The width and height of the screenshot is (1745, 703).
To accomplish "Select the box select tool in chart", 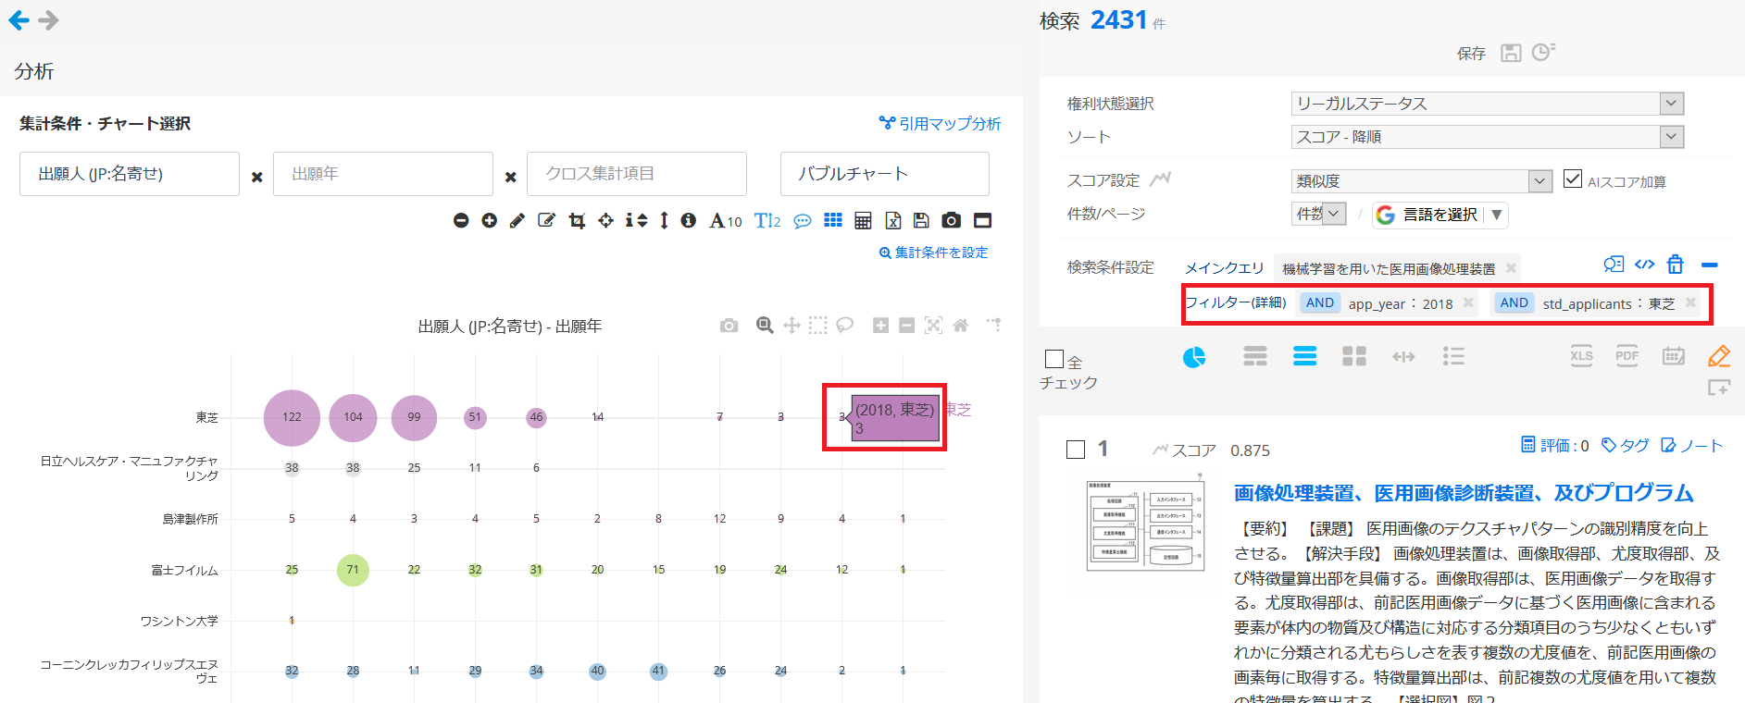I will [817, 325].
